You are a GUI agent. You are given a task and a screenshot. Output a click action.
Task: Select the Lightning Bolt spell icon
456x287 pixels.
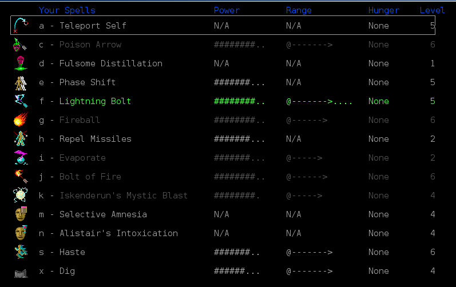pos(21,101)
